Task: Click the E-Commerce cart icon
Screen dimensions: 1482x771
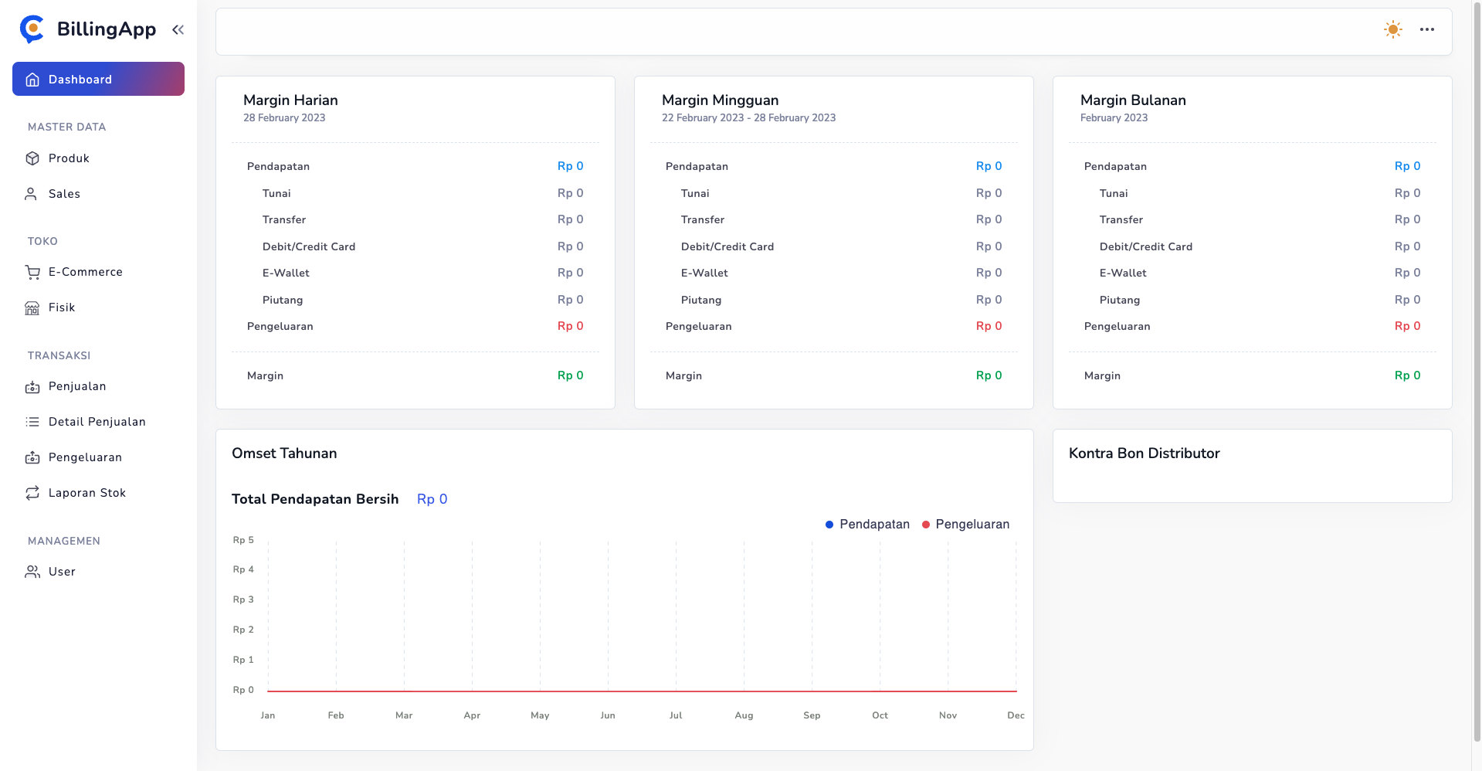Action: click(32, 272)
